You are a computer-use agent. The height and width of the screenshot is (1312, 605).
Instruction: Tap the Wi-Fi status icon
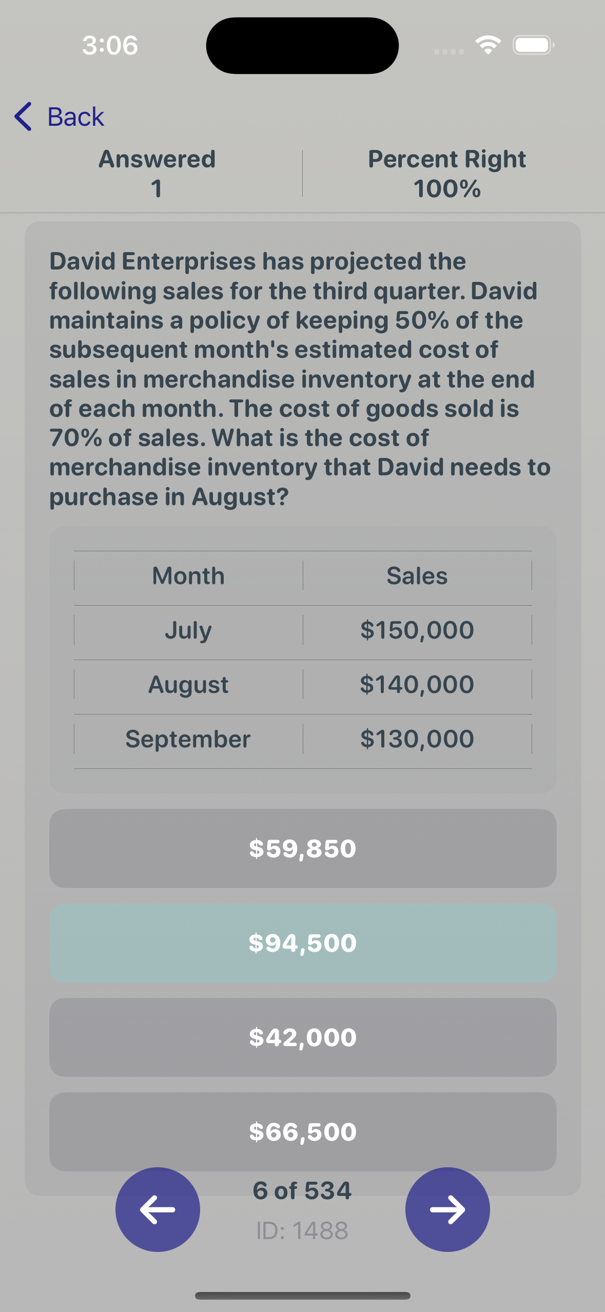click(x=488, y=45)
